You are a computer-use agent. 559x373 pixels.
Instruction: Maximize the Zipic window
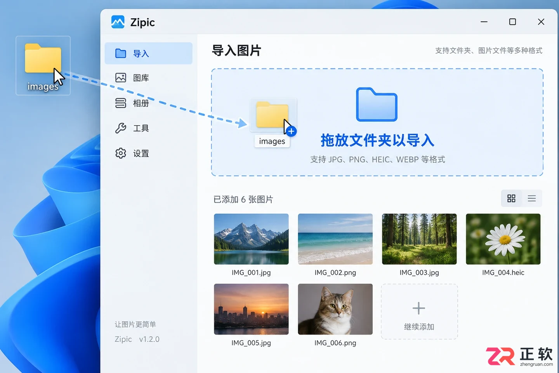coord(512,22)
